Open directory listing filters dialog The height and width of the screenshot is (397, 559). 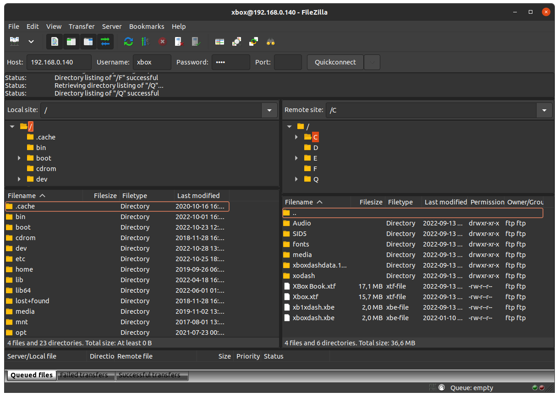tap(236, 42)
